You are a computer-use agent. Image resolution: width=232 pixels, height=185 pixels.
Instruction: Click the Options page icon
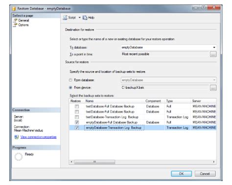tap(15, 25)
